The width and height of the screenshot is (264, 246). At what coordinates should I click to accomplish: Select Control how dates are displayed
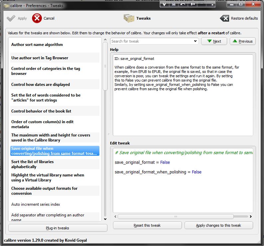coord(55,84)
